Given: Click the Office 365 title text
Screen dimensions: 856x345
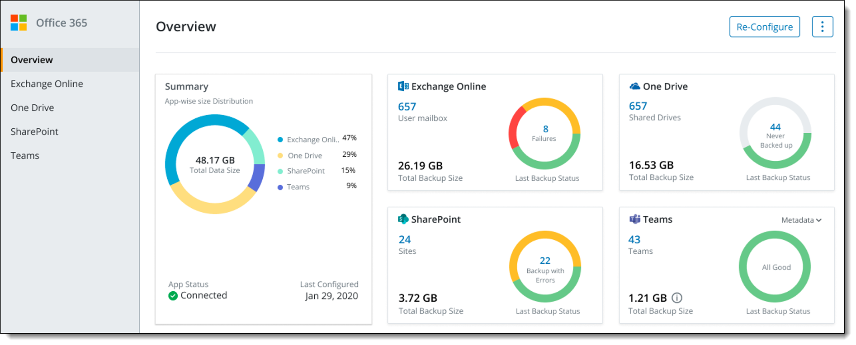Looking at the screenshot, I should tap(61, 23).
